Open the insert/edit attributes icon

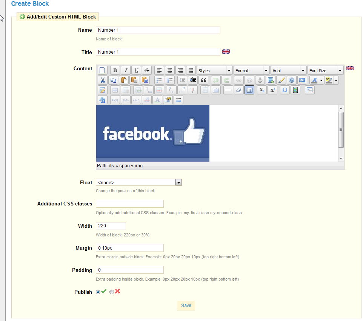(168, 100)
